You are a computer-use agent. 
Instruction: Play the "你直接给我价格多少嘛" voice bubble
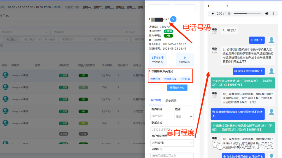(214, 112)
